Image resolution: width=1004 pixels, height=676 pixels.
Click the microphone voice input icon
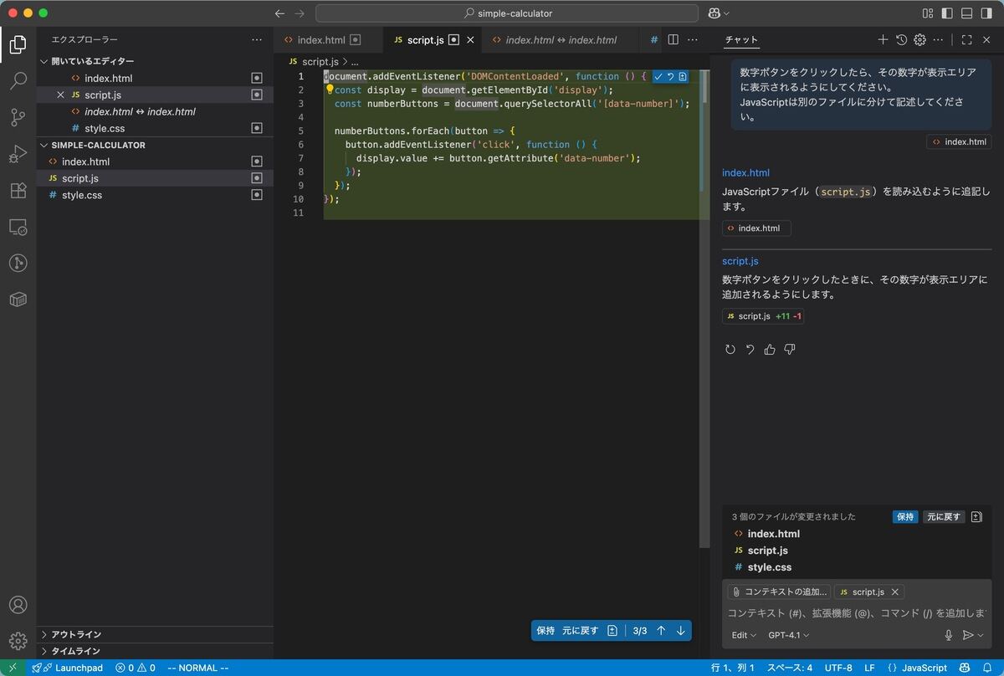pyautogui.click(x=948, y=635)
